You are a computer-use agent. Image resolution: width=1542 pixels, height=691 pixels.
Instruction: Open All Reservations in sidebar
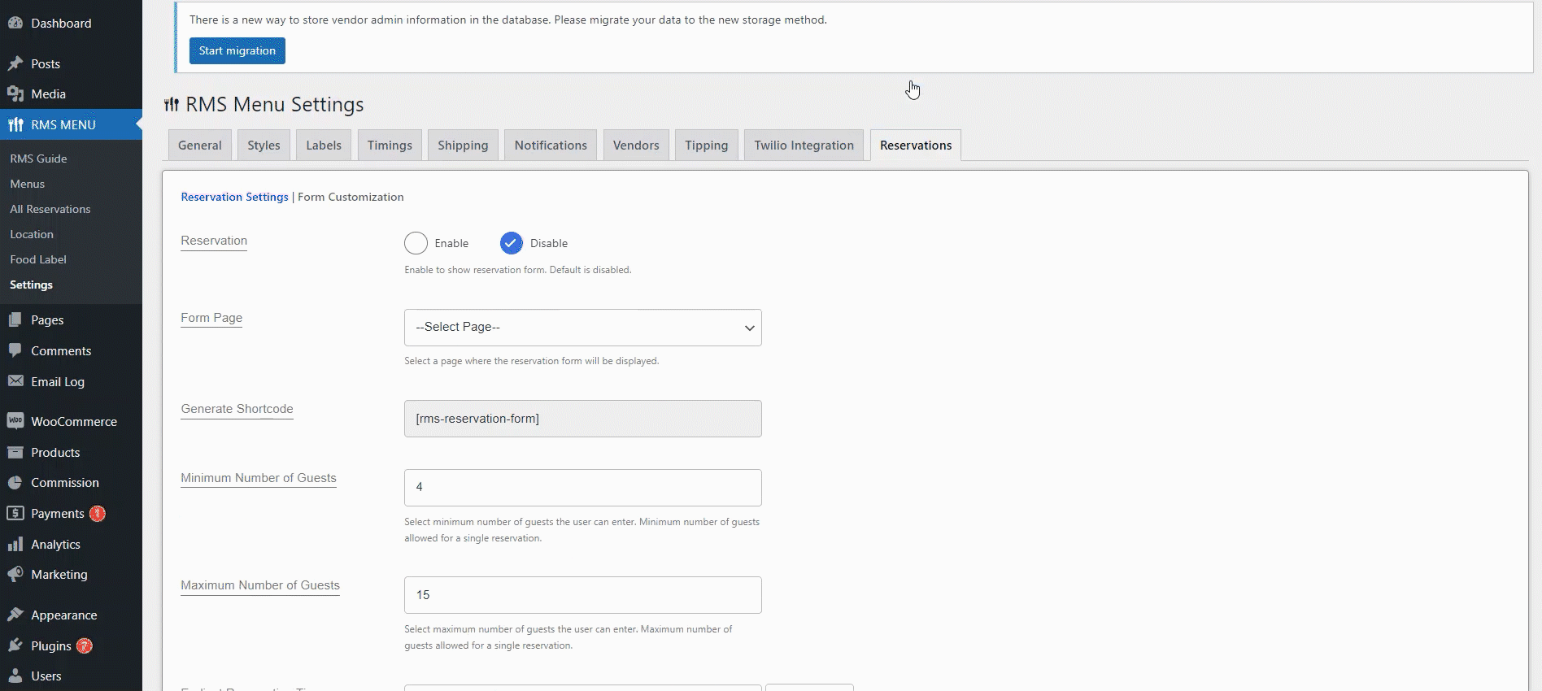click(50, 209)
